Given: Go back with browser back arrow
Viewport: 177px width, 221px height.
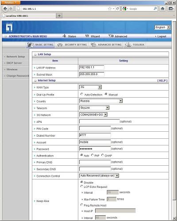Looking at the screenshot, I should pos(5,8).
